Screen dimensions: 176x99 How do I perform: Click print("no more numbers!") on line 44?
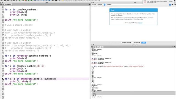click(x=21, y=84)
